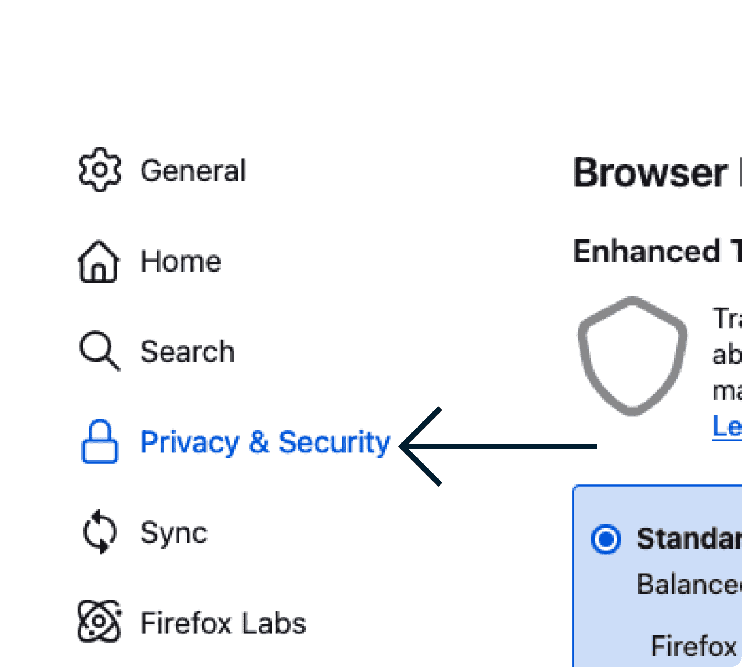This screenshot has width=742, height=667.
Task: Select the Standard radio button
Action: tap(606, 539)
